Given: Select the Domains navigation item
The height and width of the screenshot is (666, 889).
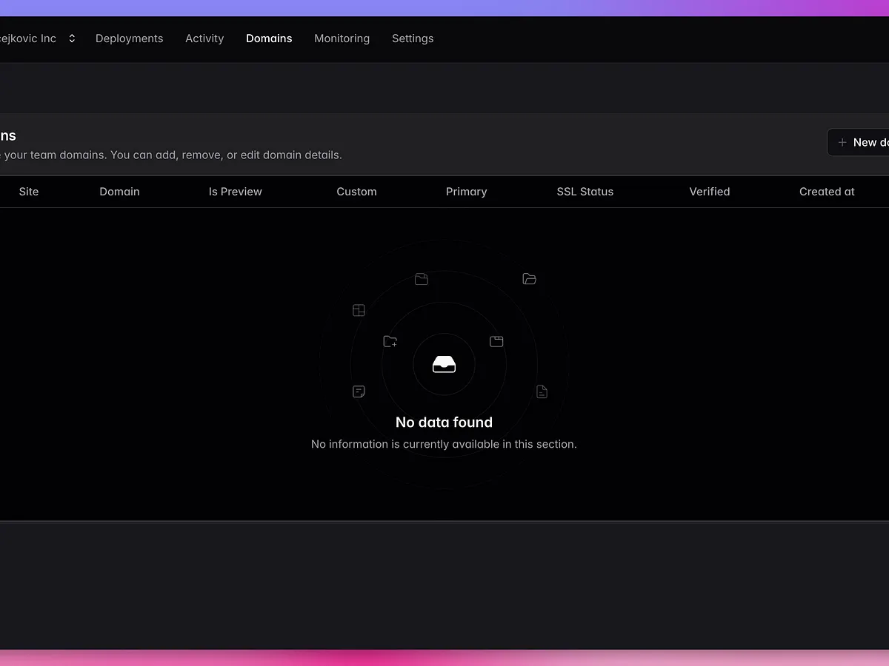Looking at the screenshot, I should pyautogui.click(x=269, y=38).
